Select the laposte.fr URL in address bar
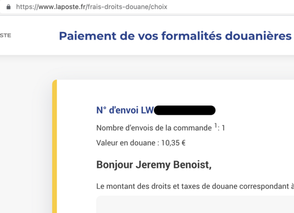294x213 pixels. tap(92, 7)
